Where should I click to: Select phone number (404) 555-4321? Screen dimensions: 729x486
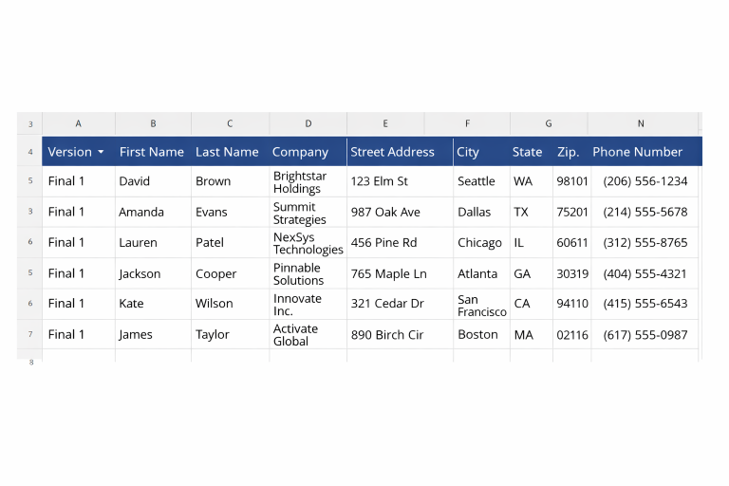pos(645,273)
